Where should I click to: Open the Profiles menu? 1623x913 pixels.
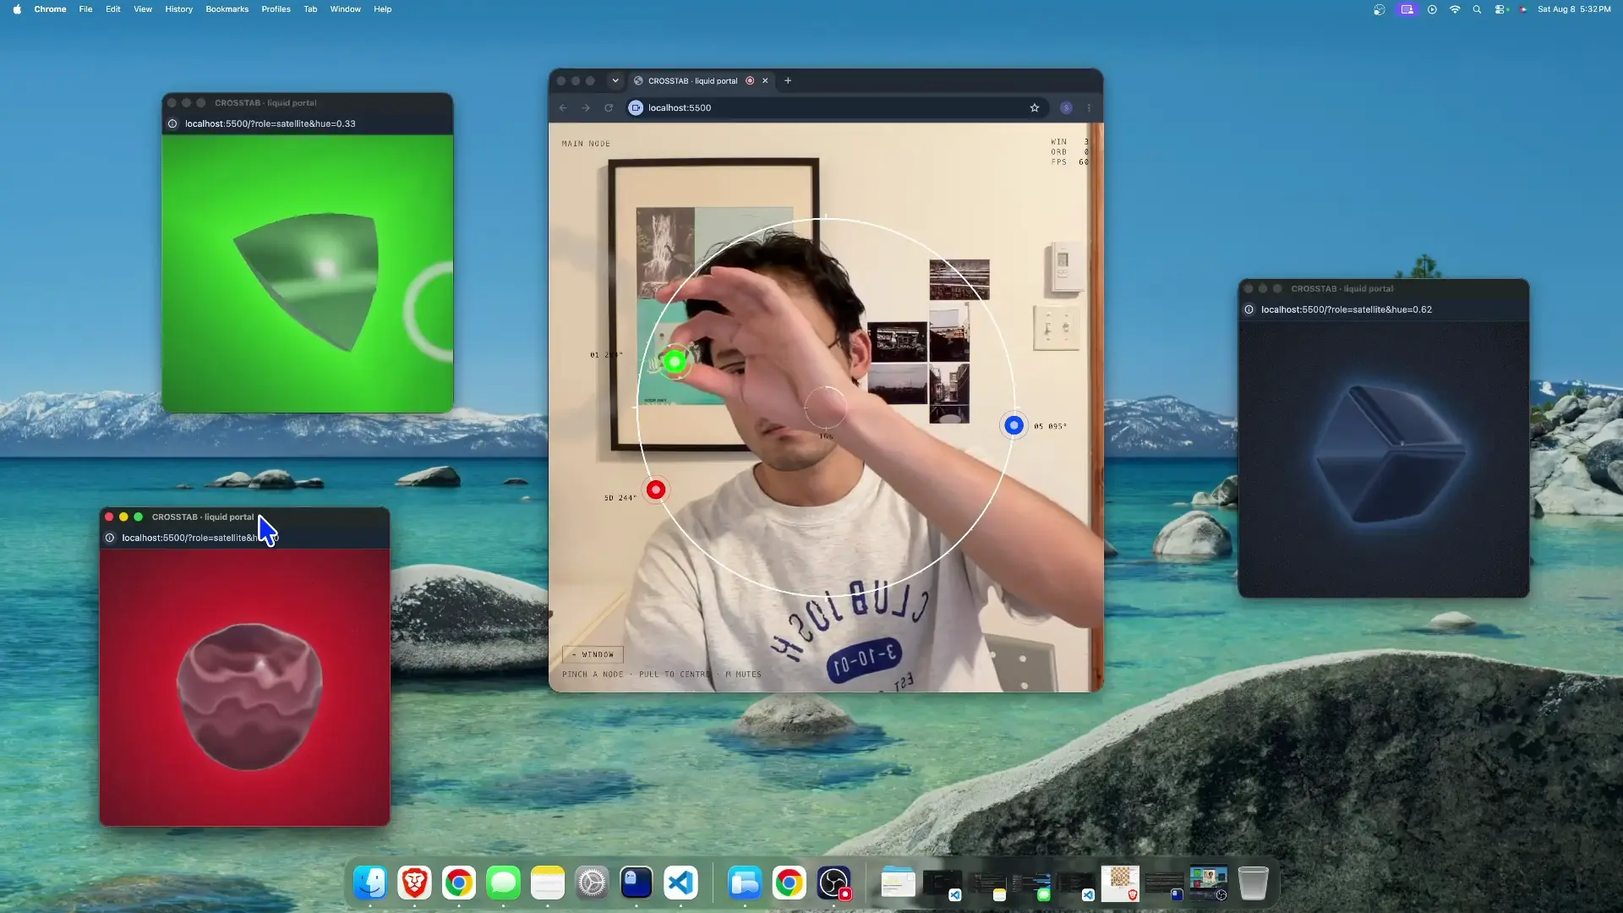click(276, 9)
